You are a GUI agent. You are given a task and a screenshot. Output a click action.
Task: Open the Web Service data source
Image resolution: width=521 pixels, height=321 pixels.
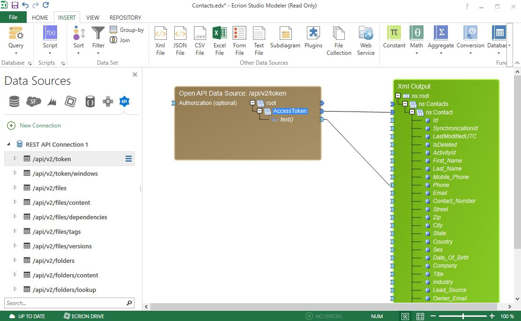(x=366, y=40)
